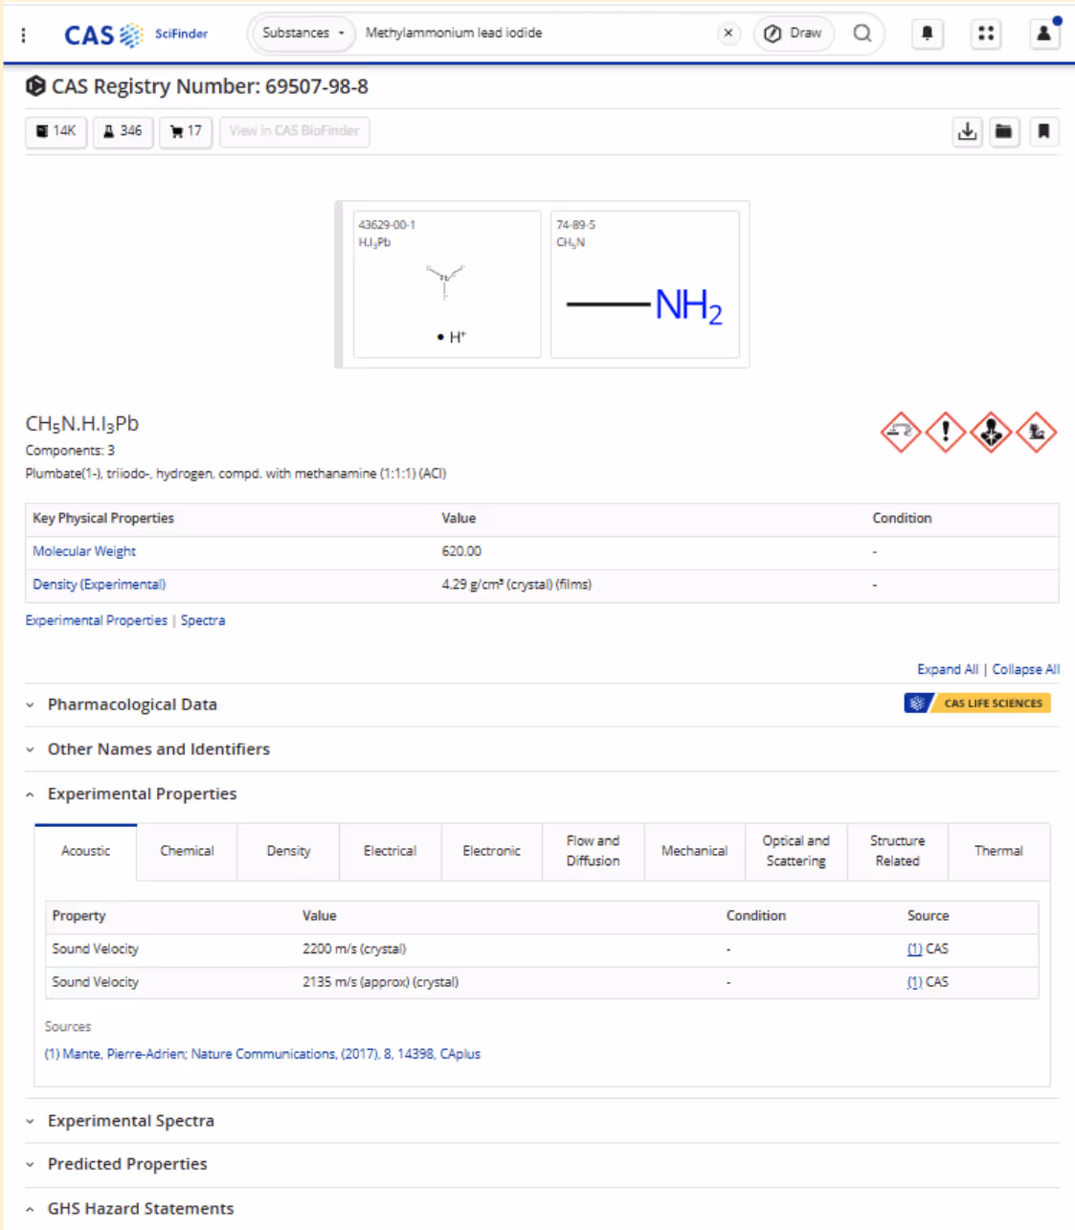Download the substance record

tap(967, 132)
